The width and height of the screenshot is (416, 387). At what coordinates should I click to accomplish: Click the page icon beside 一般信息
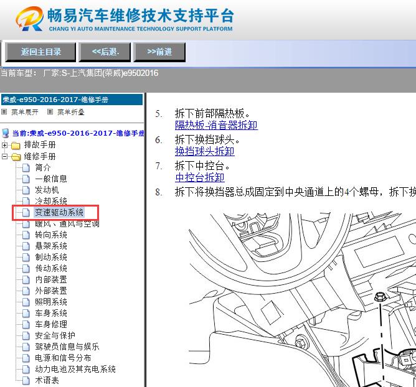pos(26,179)
